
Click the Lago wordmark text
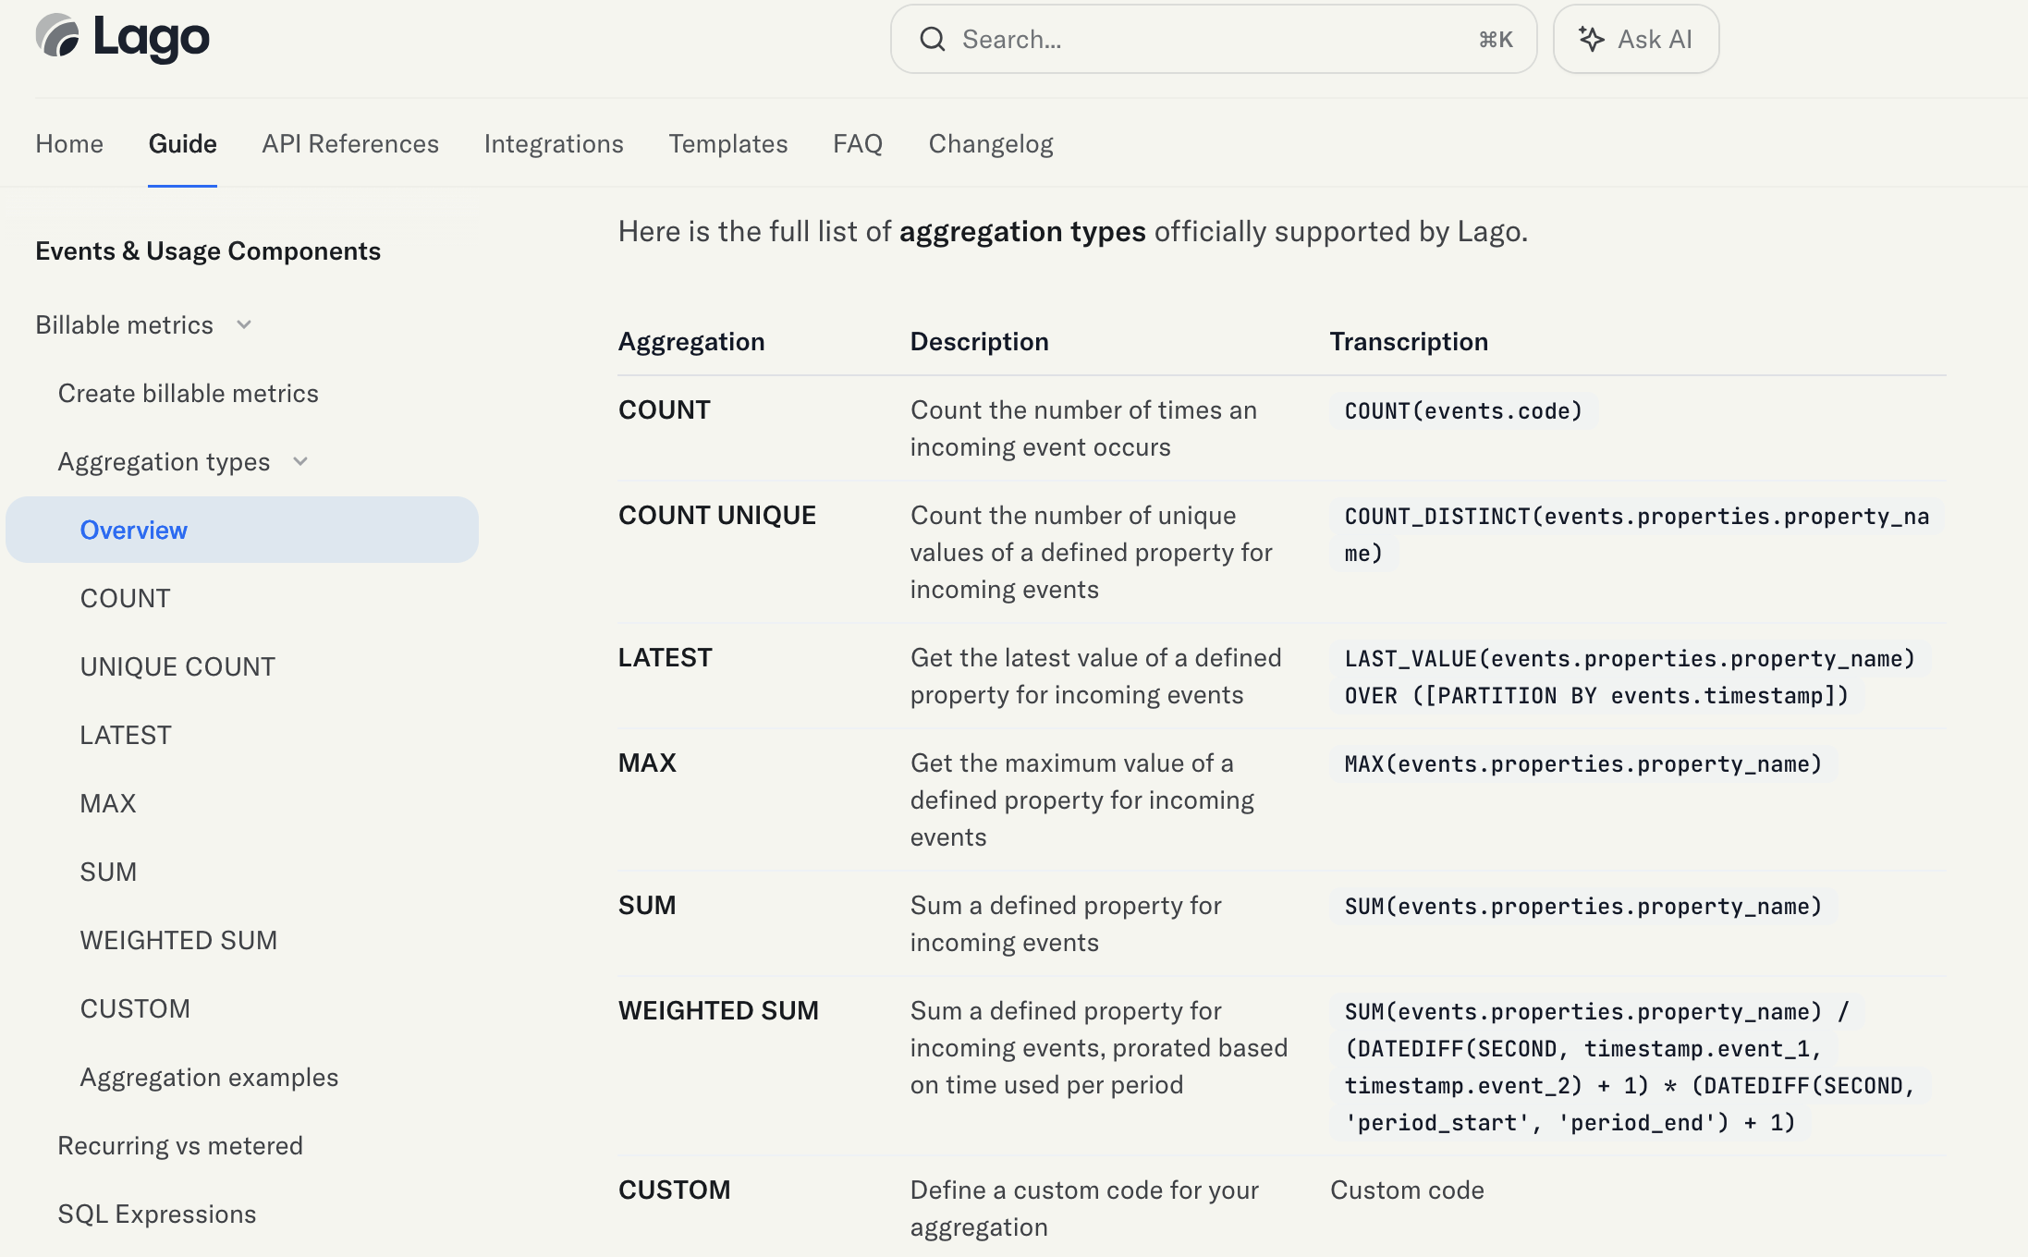point(152,38)
